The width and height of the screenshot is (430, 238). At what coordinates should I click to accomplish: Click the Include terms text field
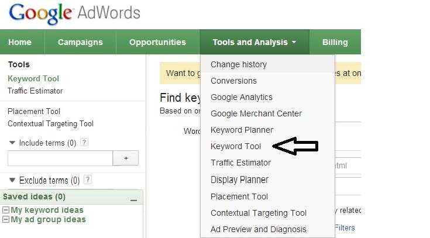pos(60,158)
